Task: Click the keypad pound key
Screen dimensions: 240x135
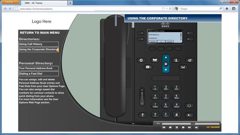Action: point(176,114)
